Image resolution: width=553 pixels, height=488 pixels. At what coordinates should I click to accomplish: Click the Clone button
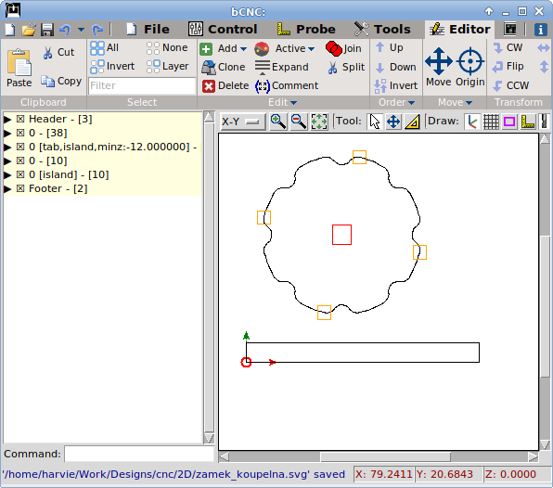(x=224, y=67)
